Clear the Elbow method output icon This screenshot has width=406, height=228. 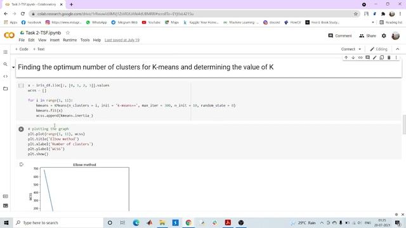[21, 165]
